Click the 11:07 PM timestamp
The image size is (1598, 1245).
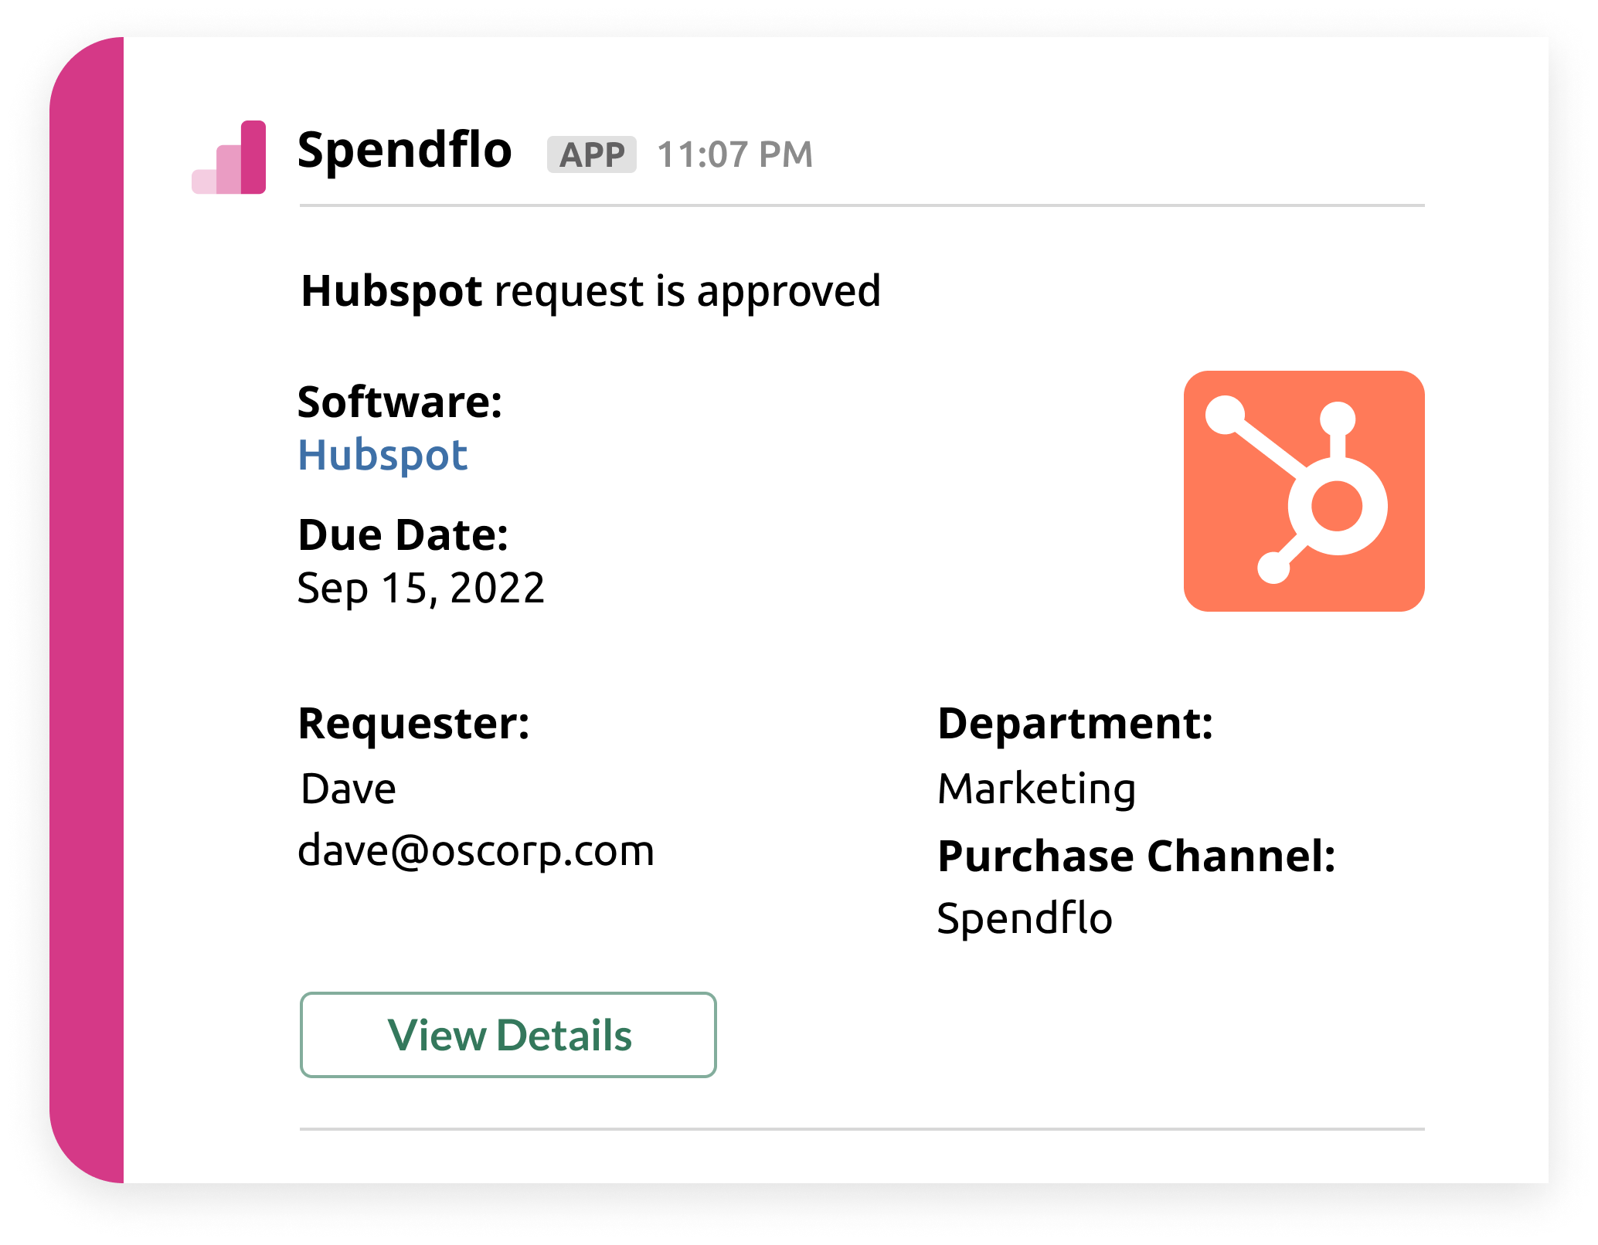pos(735,154)
